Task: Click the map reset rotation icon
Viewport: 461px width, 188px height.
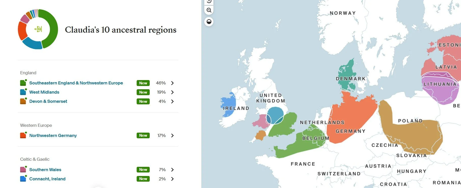Action: 209,2
